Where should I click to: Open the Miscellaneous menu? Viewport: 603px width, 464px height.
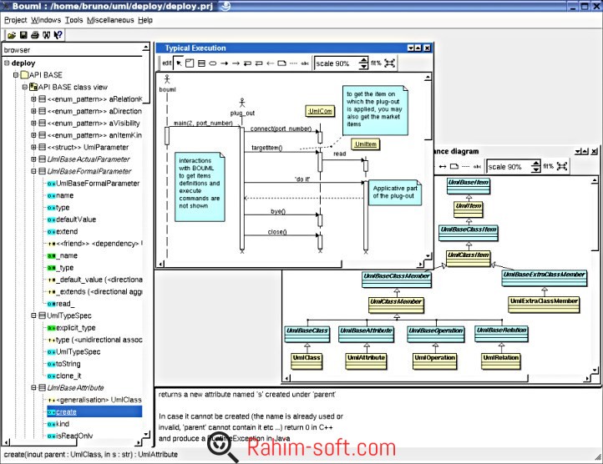110,20
